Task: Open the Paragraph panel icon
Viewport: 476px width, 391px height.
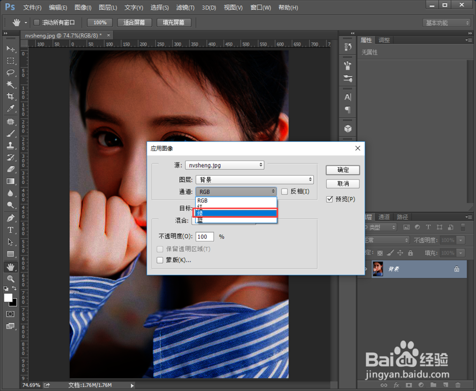Action: [x=348, y=110]
